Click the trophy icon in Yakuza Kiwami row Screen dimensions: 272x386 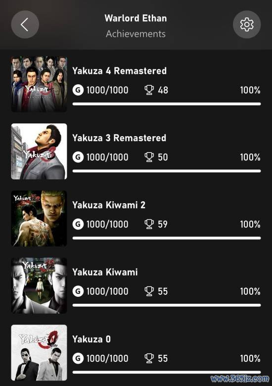[149, 291]
